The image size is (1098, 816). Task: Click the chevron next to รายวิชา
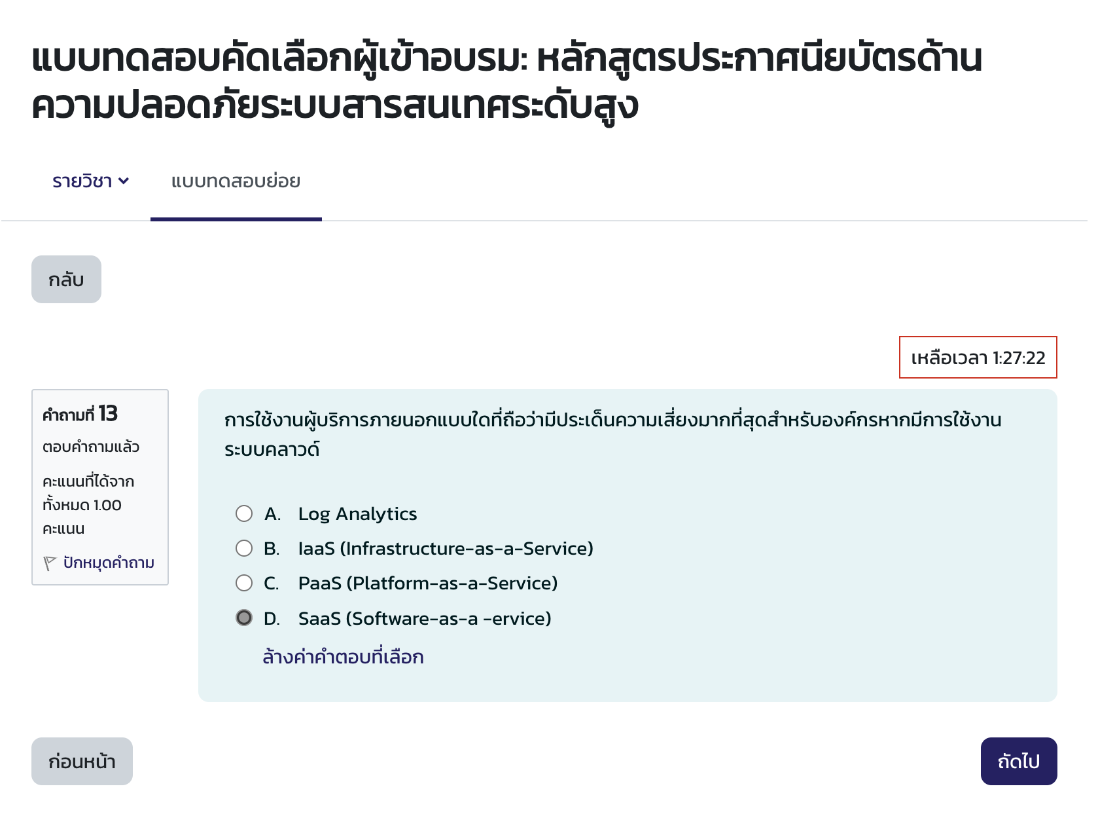125,181
